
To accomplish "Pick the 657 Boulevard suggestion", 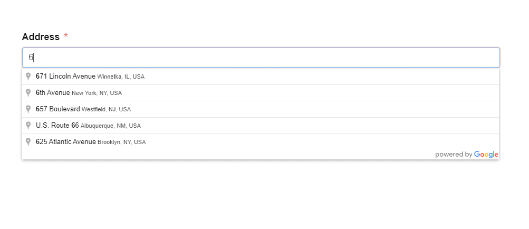I will click(x=58, y=109).
